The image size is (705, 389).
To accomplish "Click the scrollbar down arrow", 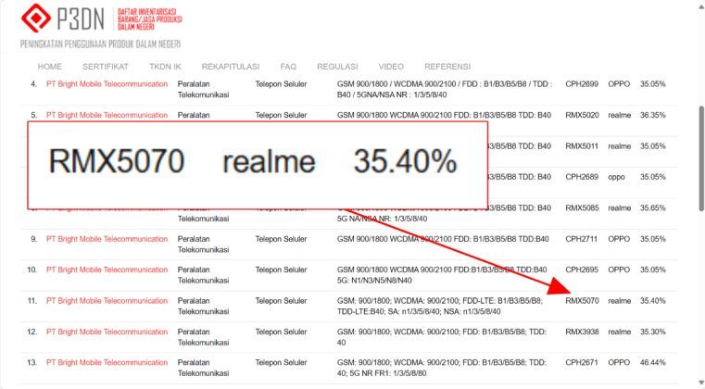I will pyautogui.click(x=701, y=382).
